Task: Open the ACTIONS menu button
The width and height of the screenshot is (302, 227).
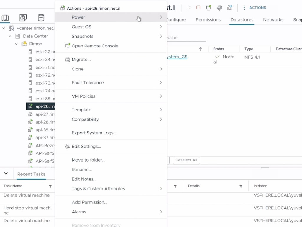Action: (x=254, y=8)
